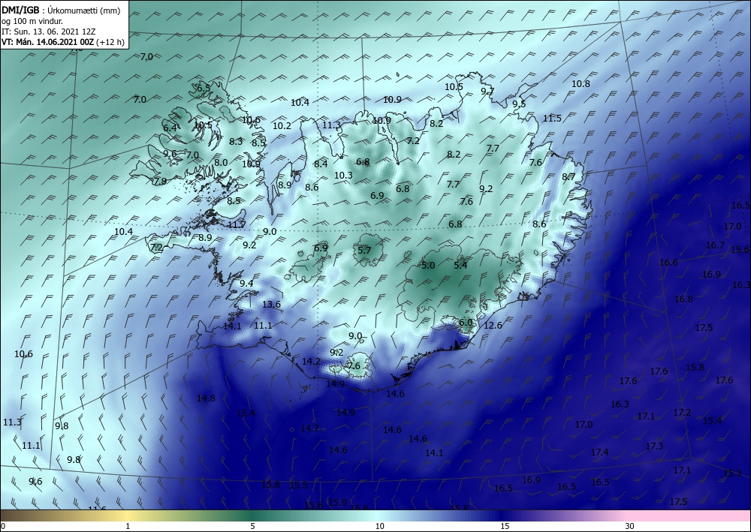
Task: Click the 8.3 value label
Action: point(236,142)
